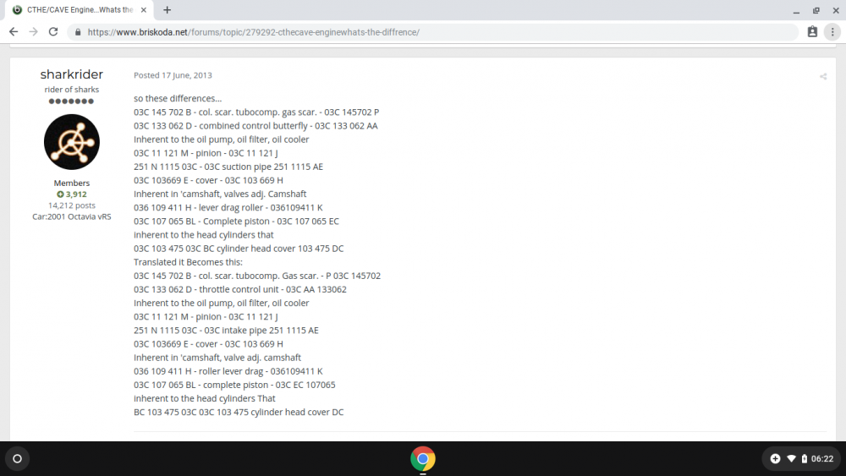Click the Car:2001 Octavia vRS text
The height and width of the screenshot is (476, 846).
tap(72, 216)
